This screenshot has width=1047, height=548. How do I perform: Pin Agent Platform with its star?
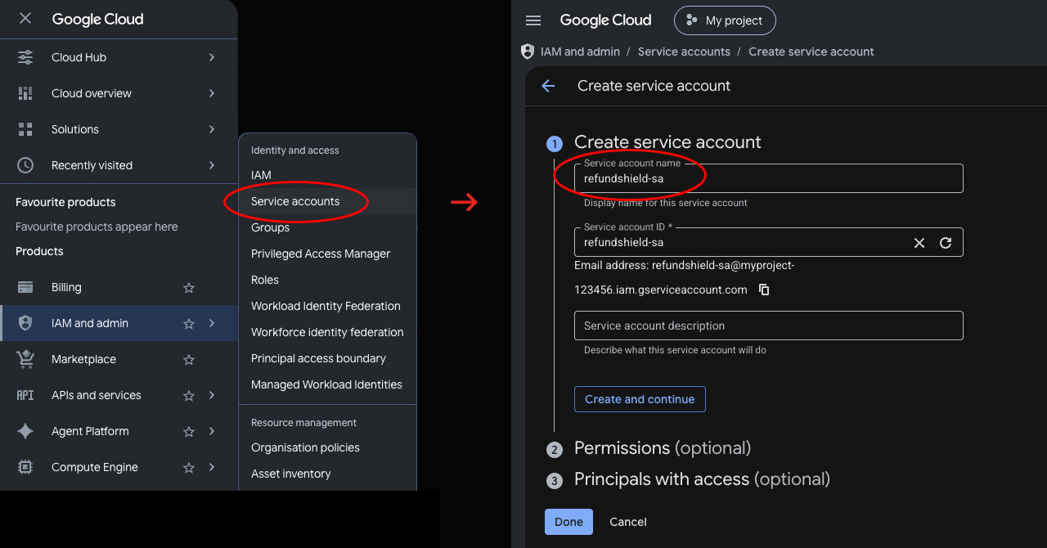tap(189, 431)
